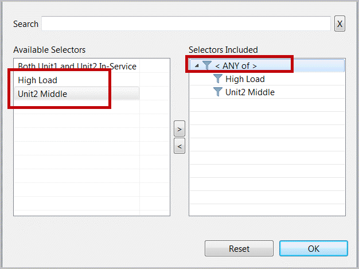The width and height of the screenshot is (359, 269).
Task: Clear the search with the X button
Action: (x=340, y=24)
